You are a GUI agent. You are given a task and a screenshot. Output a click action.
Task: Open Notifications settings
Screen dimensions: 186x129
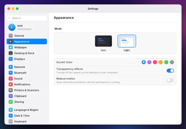click(x=27, y=84)
